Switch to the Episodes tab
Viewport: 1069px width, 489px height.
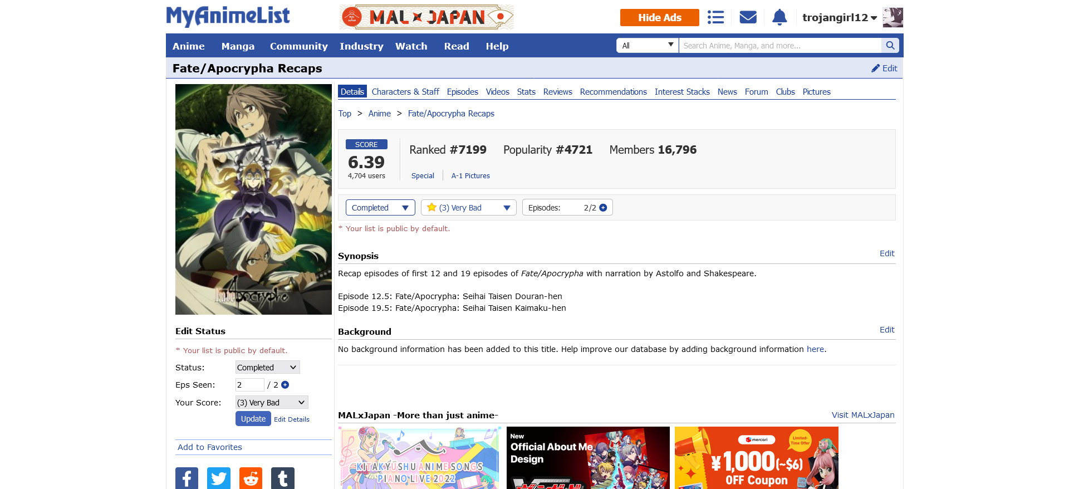pyautogui.click(x=463, y=92)
